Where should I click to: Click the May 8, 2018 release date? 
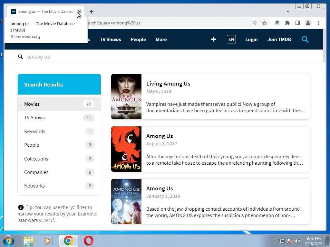pos(159,91)
